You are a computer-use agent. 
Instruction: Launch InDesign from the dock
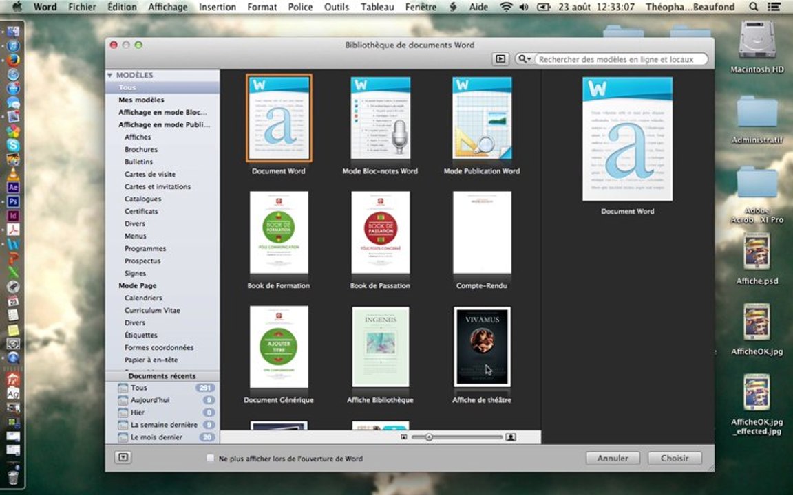click(x=13, y=216)
